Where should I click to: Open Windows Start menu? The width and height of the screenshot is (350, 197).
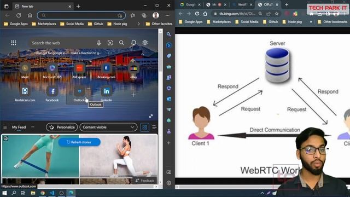pyautogui.click(x=4, y=193)
